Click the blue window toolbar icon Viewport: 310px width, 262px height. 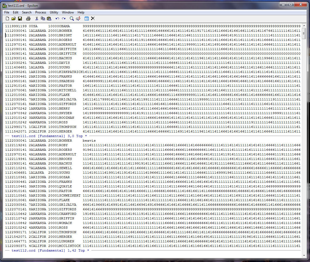(x=87, y=19)
